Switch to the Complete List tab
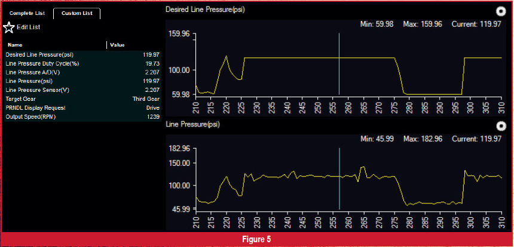This screenshot has width=514, height=247. 27,13
